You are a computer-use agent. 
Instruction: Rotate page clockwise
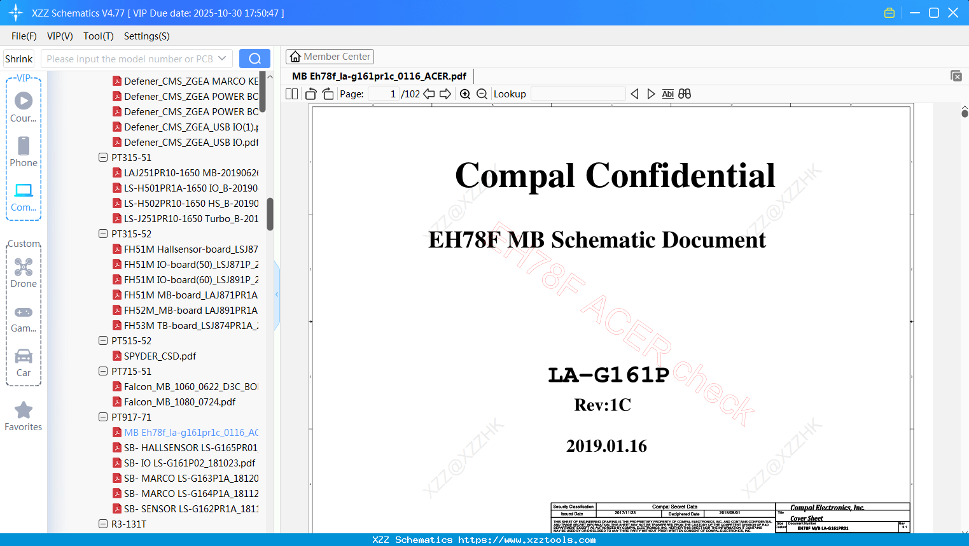(x=328, y=94)
